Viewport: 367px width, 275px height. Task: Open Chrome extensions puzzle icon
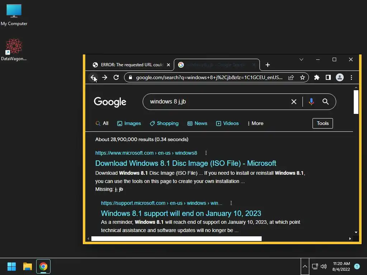[x=317, y=77]
